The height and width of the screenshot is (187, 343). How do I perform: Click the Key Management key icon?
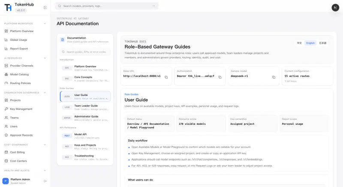click(x=6, y=109)
